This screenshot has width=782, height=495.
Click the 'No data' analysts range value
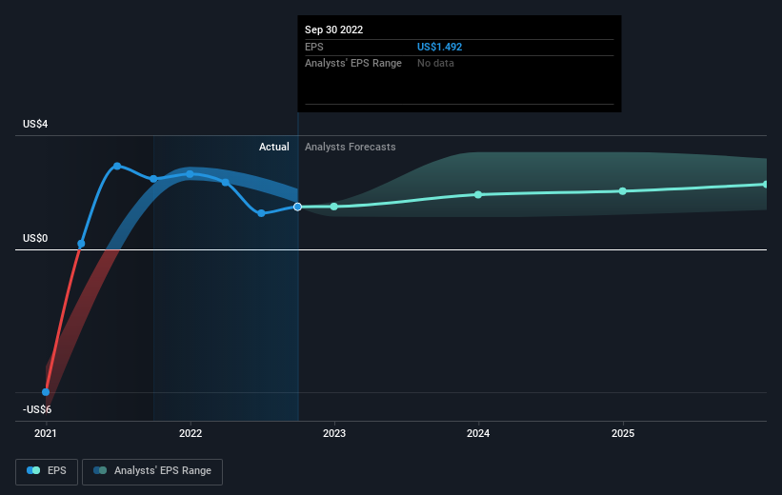coord(435,64)
